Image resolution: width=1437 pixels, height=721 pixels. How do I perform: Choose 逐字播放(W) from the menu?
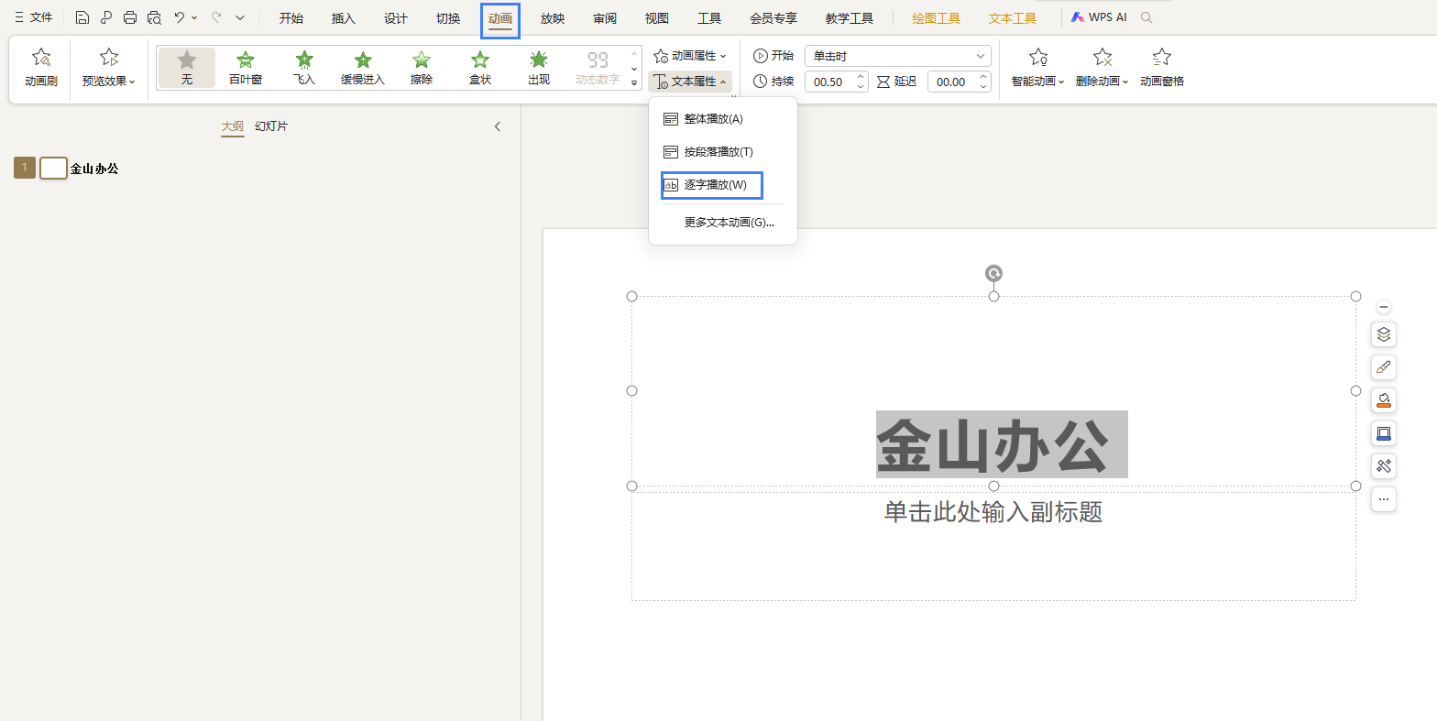(713, 185)
